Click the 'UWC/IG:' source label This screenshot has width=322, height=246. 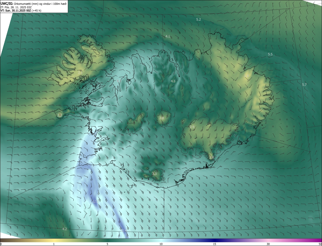pos(7,4)
